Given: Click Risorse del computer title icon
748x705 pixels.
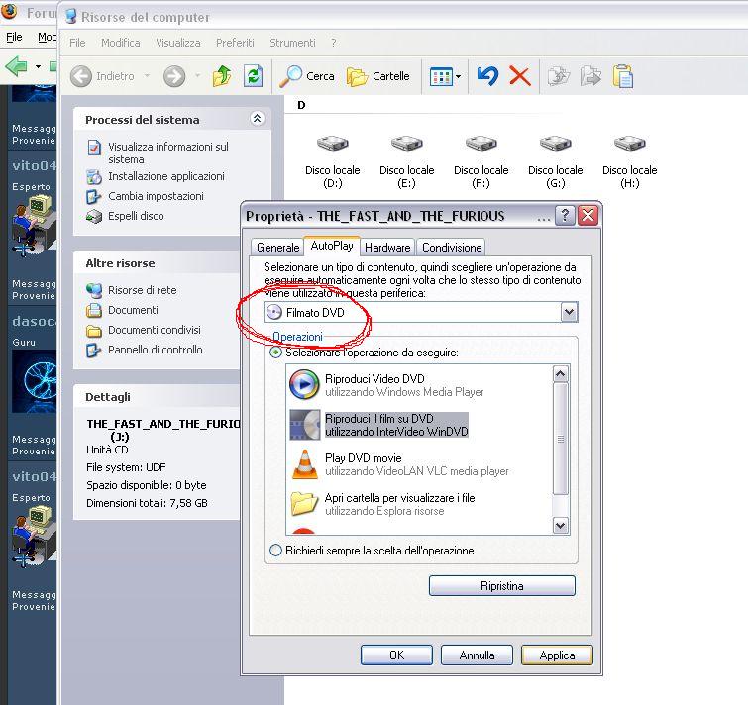Looking at the screenshot, I should point(71,16).
